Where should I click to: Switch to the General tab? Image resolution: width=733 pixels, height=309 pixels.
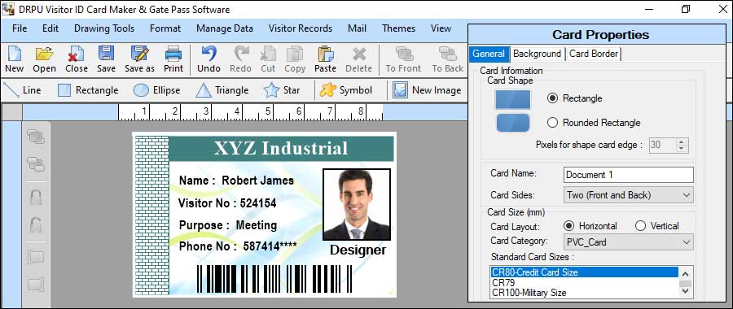coord(489,54)
